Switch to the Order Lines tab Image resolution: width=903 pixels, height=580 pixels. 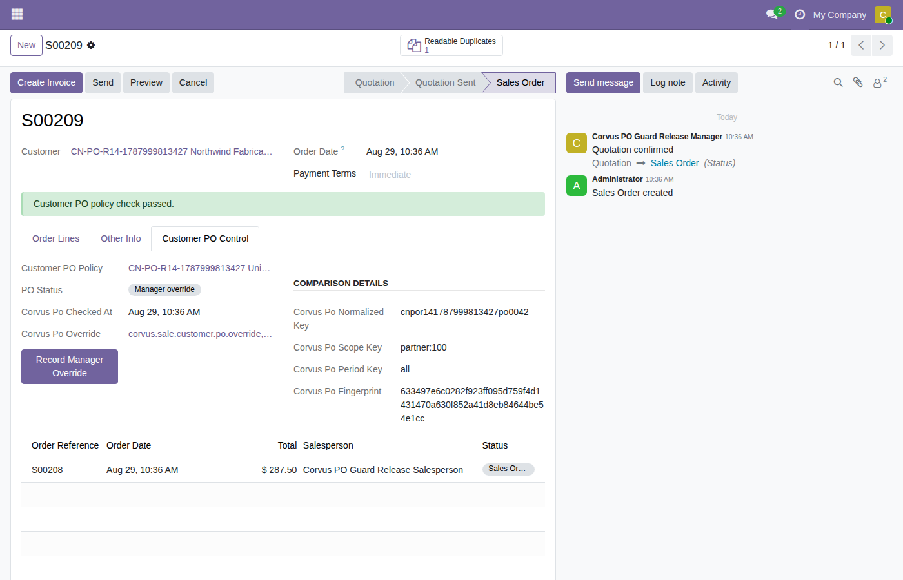point(56,238)
